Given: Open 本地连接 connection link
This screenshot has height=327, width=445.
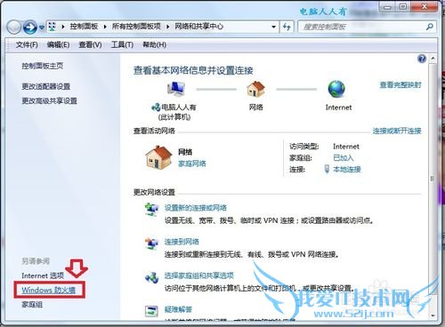Looking at the screenshot, I should pos(347,170).
